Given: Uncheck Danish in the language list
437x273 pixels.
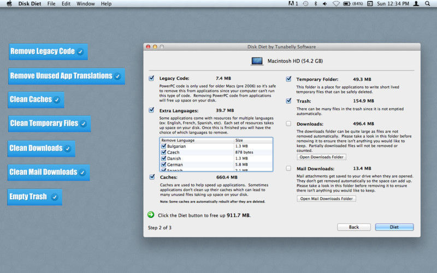Looking at the screenshot, I should coord(163,158).
